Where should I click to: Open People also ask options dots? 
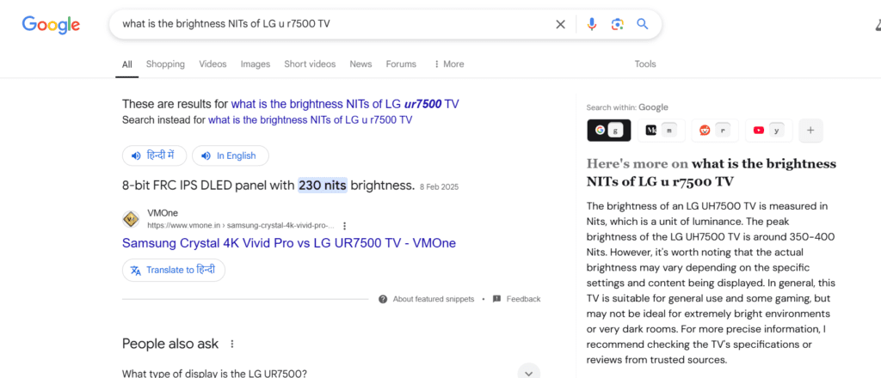click(x=232, y=344)
